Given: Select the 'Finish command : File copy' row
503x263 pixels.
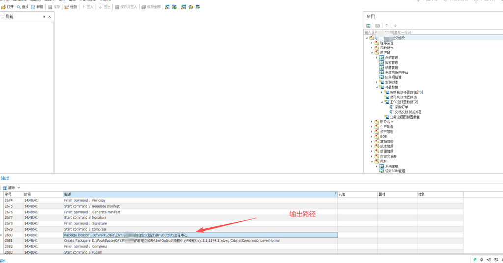Looking at the screenshot, I should [233, 200].
